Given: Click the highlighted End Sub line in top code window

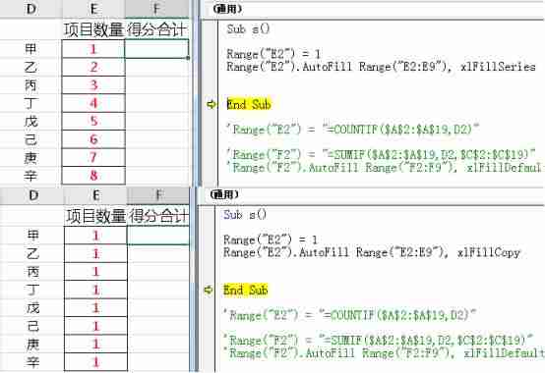Looking at the screenshot, I should 249,104.
